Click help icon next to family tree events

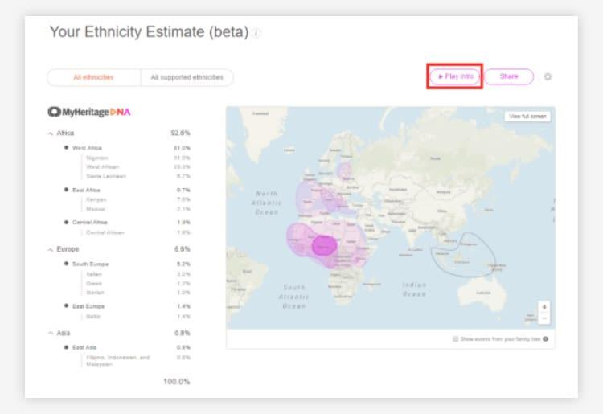pyautogui.click(x=546, y=339)
